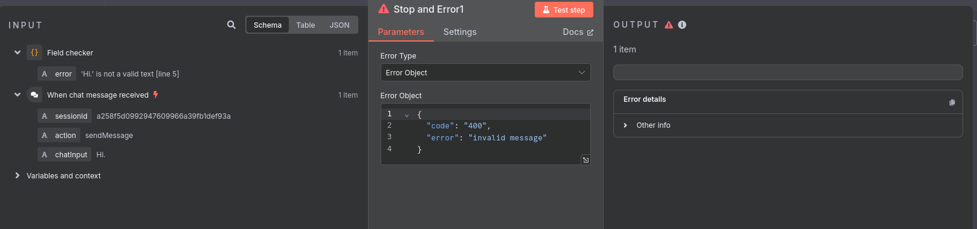Click the input search magnifier icon

tap(231, 25)
